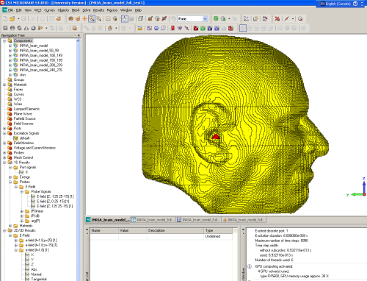Click the Type column header
The image size is (367, 281).
(218, 230)
